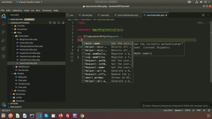Click the suggestion list scrollbar
Image resolution: width=212 pixels, height=119 pixels.
click(x=132, y=55)
